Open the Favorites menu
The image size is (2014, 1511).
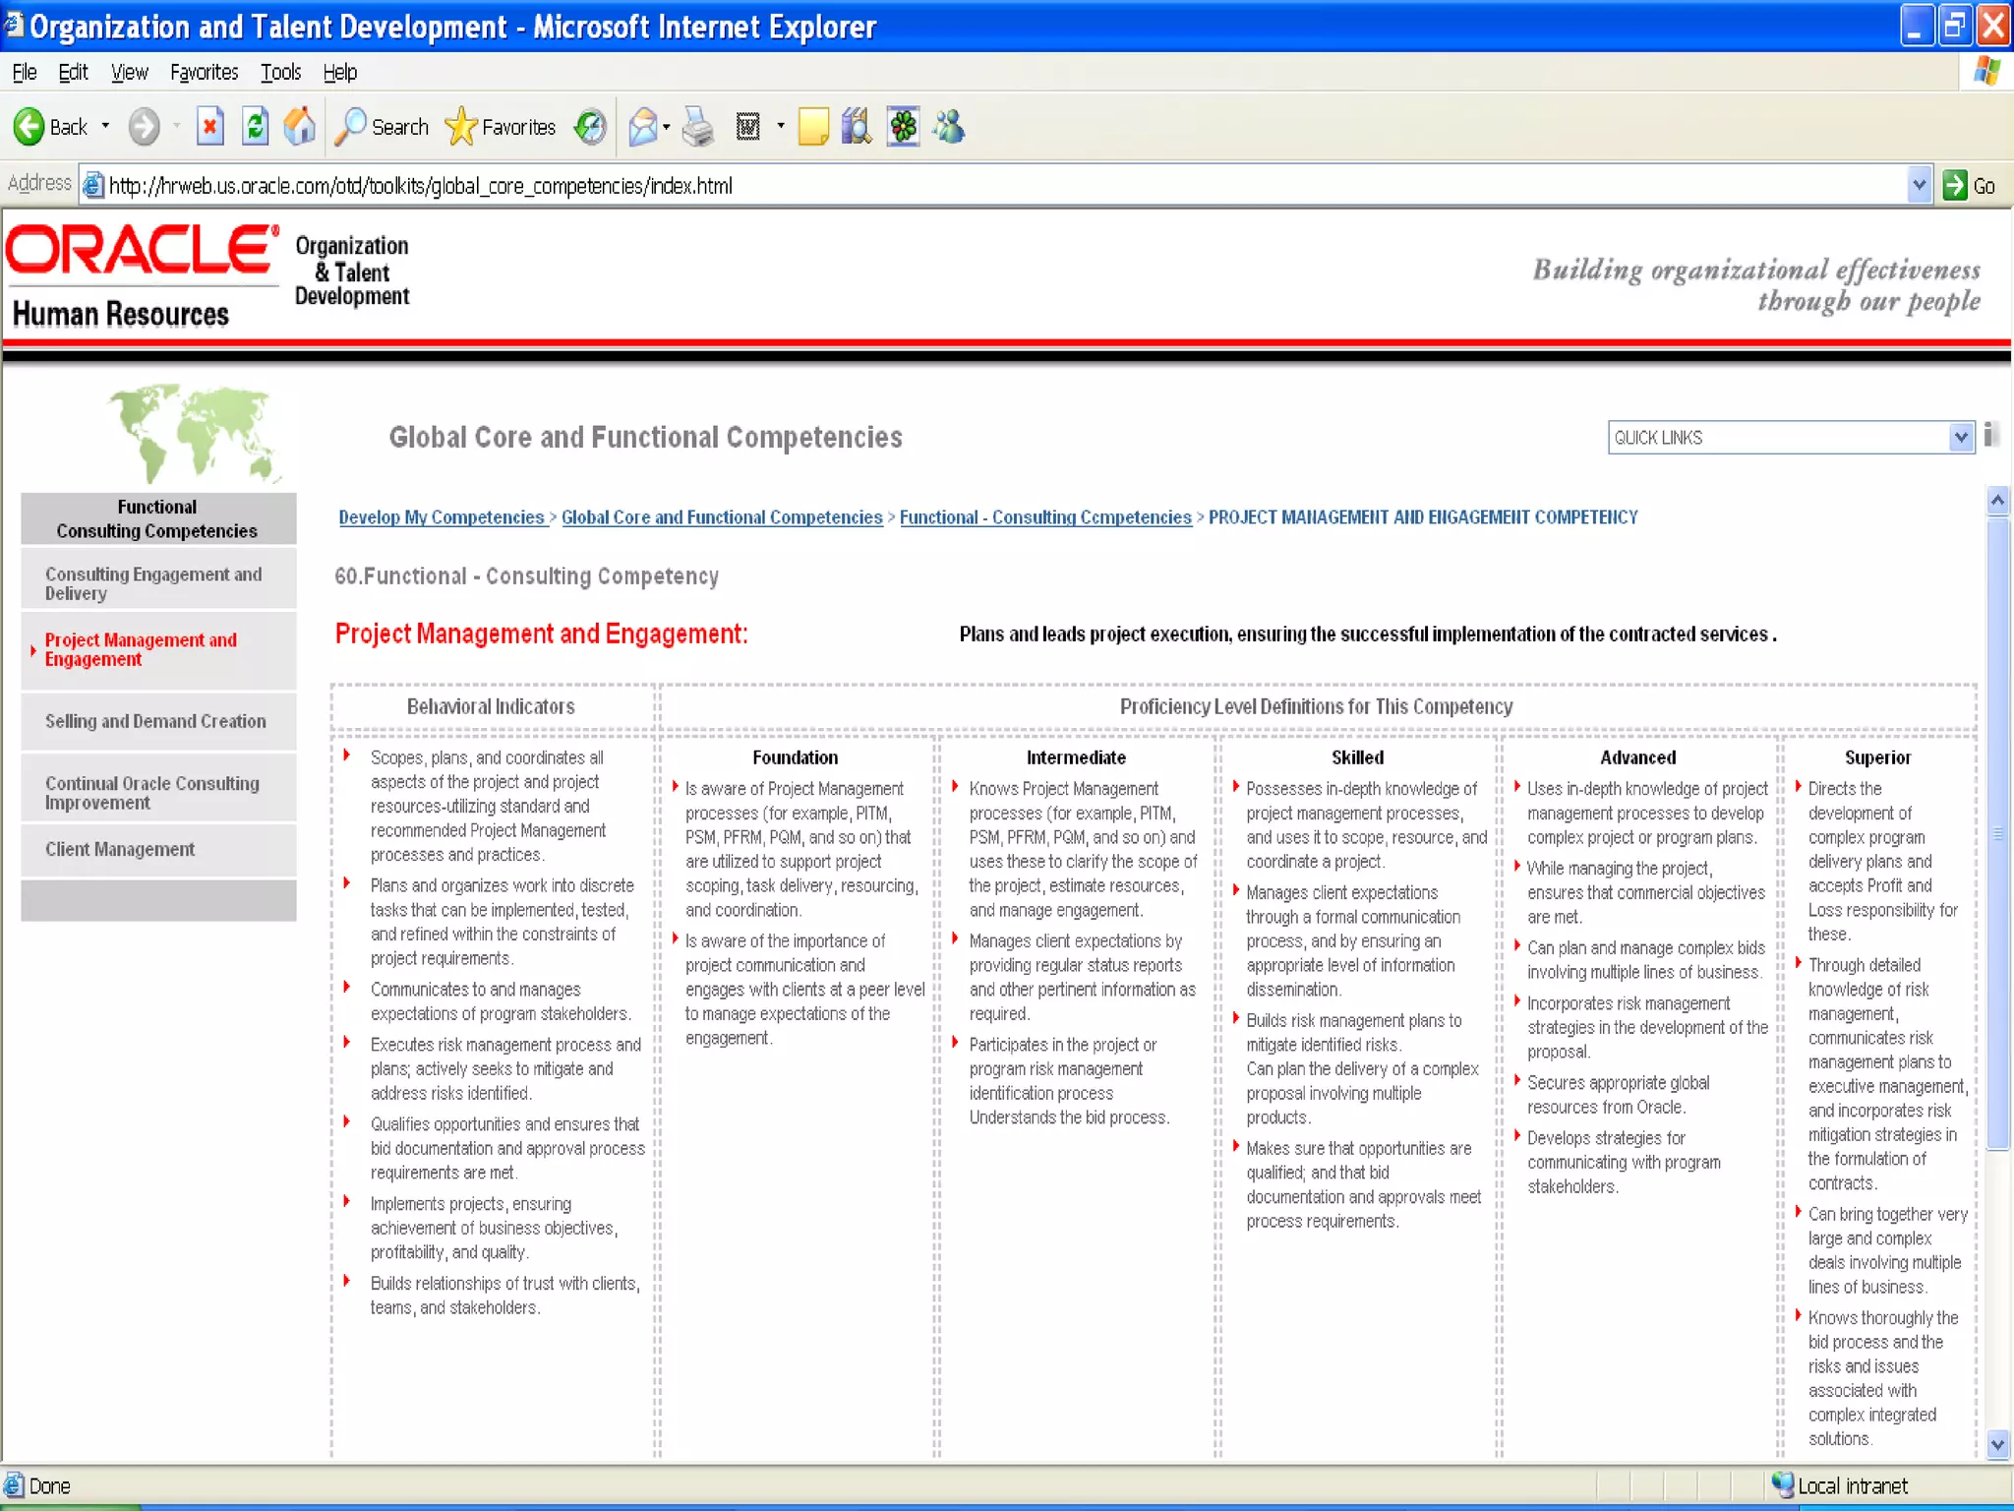click(204, 72)
